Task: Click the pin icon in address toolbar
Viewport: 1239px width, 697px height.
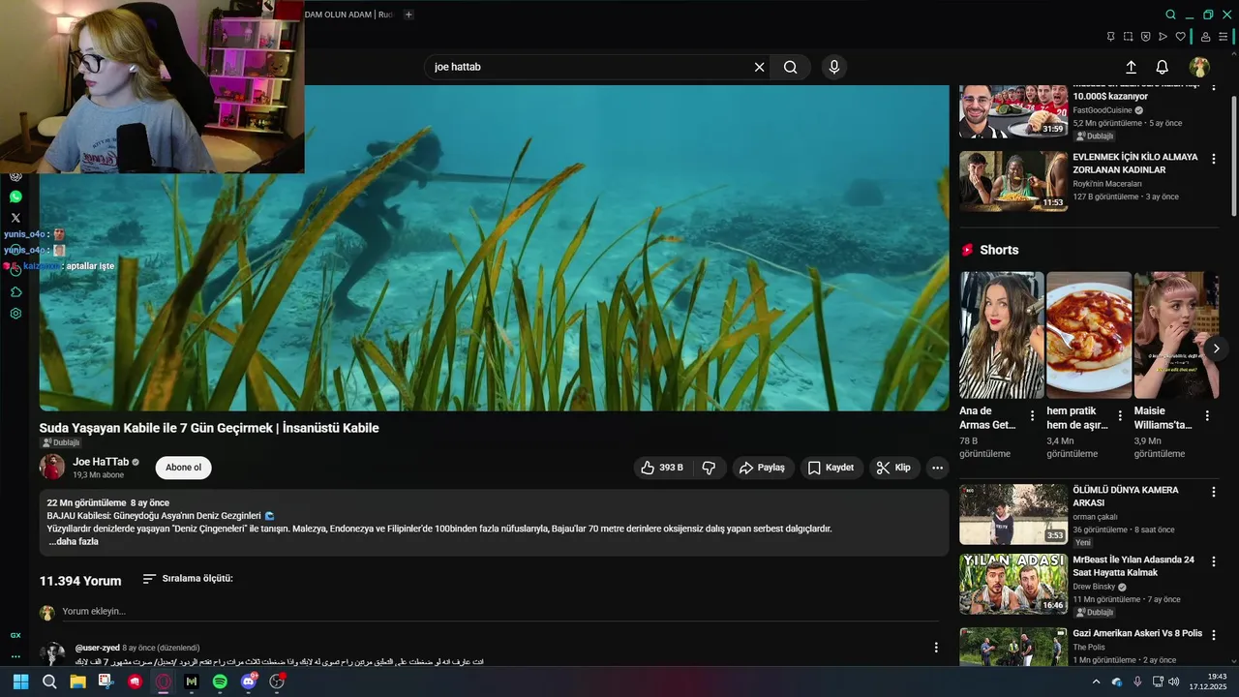Action: pyautogui.click(x=1110, y=37)
